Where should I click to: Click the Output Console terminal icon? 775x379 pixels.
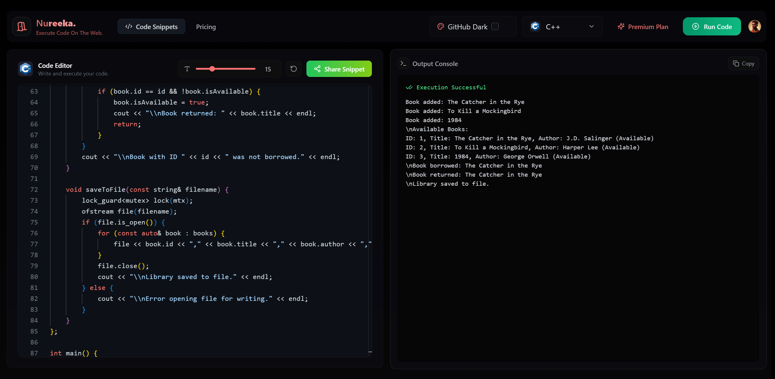(403, 64)
